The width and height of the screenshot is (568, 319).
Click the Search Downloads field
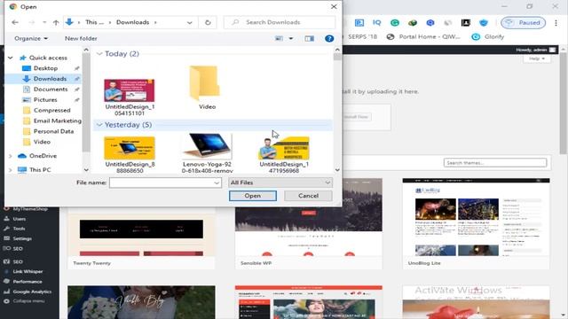click(280, 22)
